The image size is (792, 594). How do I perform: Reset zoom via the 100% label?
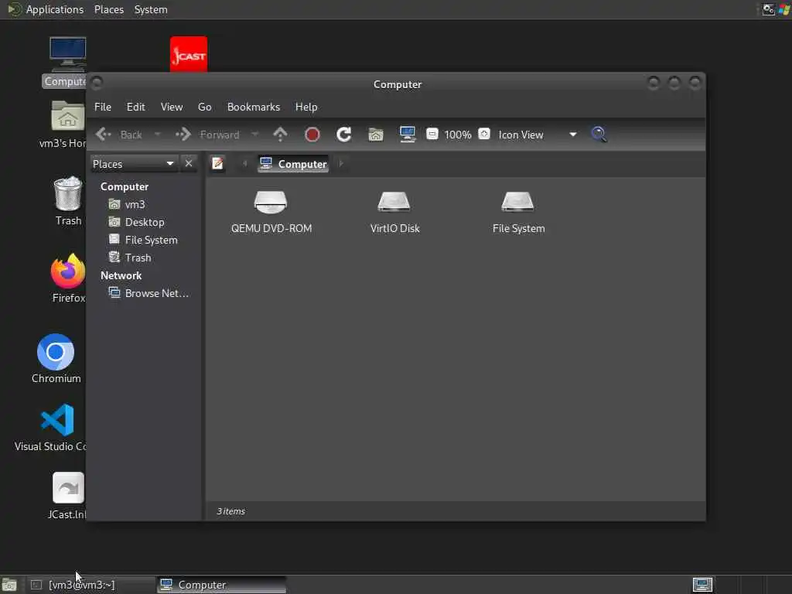[458, 135]
